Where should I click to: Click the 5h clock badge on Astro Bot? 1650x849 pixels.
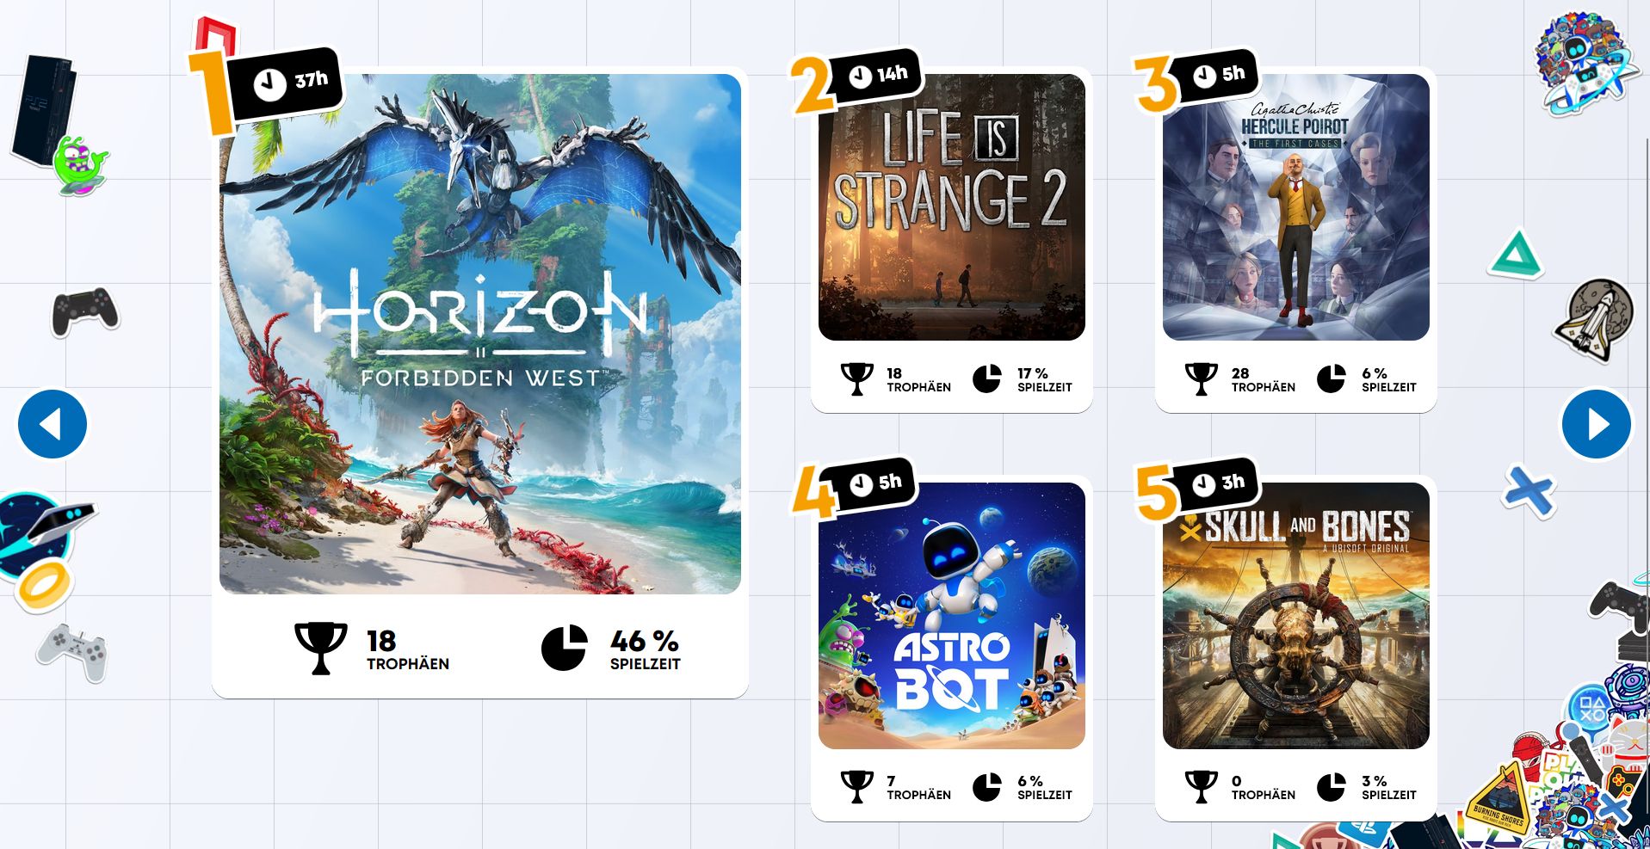pyautogui.click(x=872, y=483)
